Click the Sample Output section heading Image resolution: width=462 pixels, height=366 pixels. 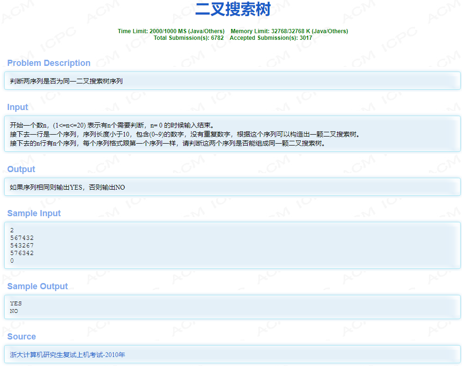[37, 286]
